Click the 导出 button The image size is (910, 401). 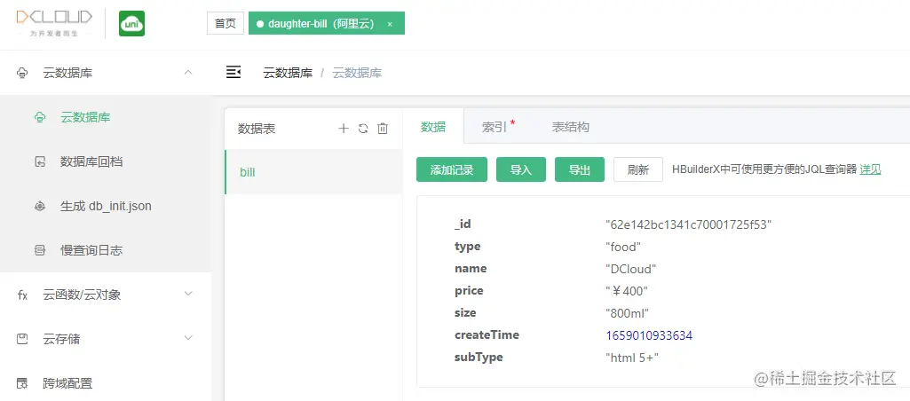(x=580, y=169)
